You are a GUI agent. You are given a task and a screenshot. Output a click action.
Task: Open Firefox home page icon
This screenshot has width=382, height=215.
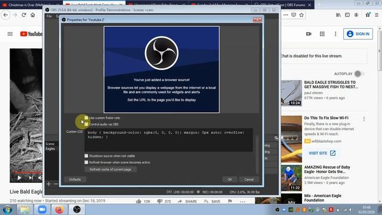(x=33, y=15)
